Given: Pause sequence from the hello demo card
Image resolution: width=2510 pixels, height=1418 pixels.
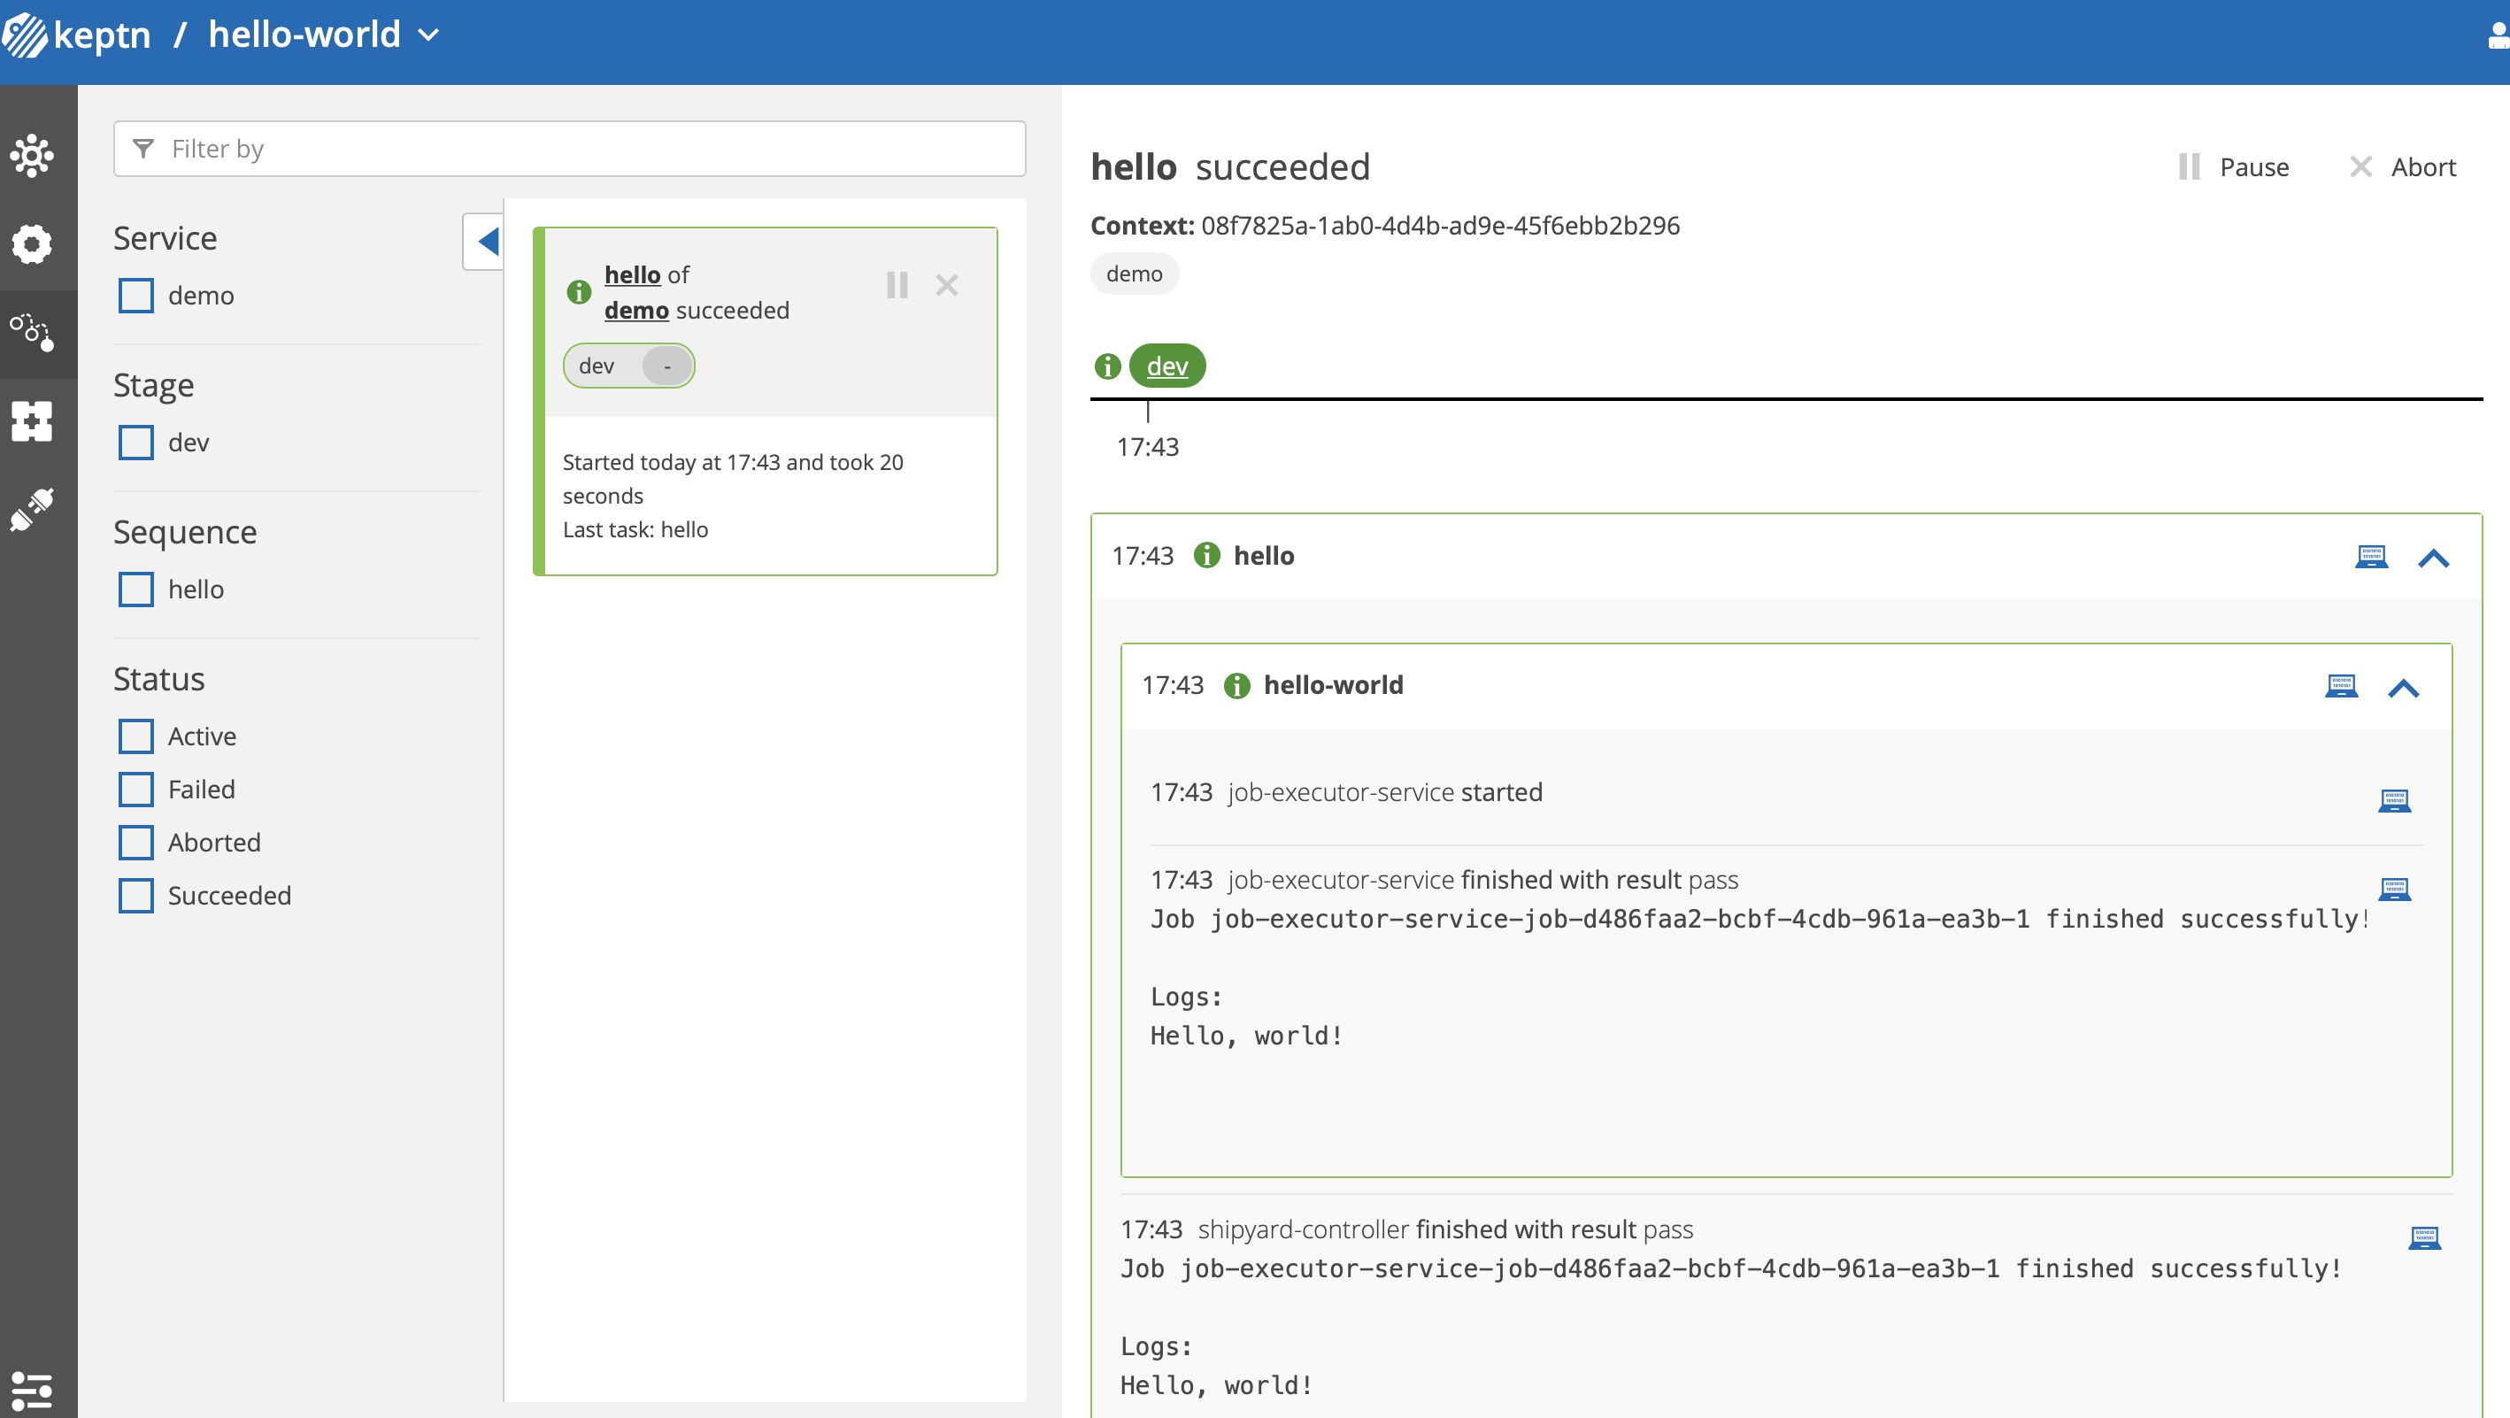Looking at the screenshot, I should (x=897, y=285).
